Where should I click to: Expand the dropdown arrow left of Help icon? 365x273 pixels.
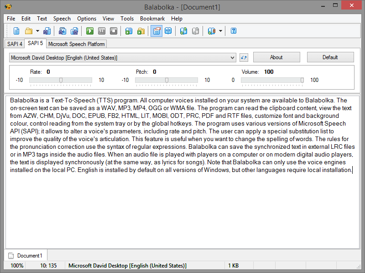220,31
